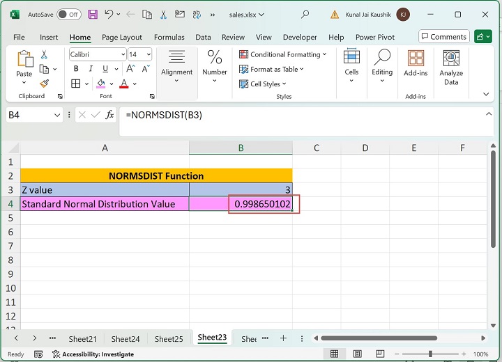This screenshot has width=502, height=362.
Task: Apply cell borders with the borders icon
Action: [x=76, y=84]
